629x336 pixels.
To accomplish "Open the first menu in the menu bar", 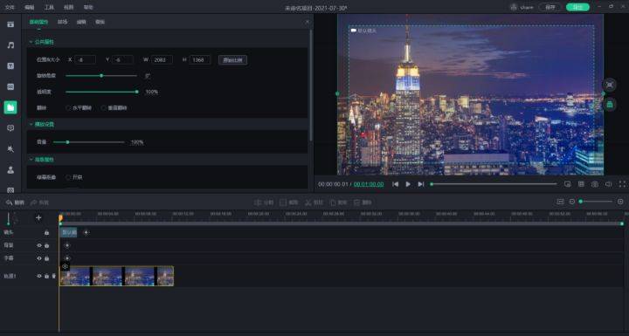I will coord(10,7).
